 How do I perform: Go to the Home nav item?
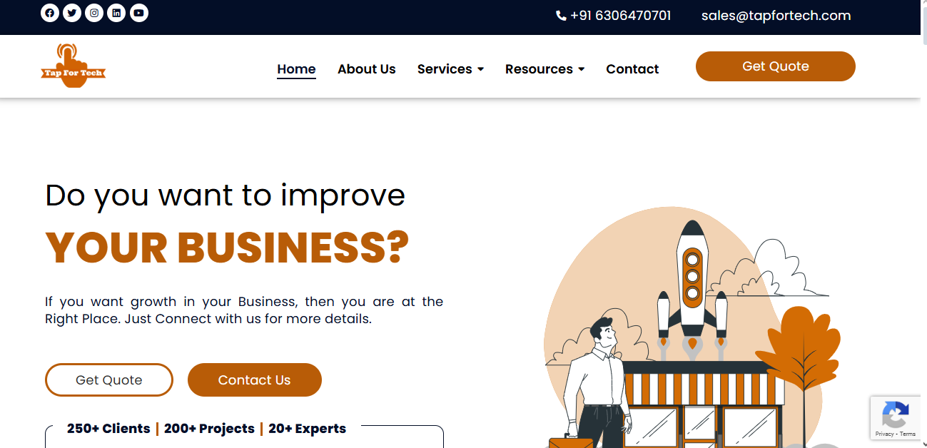pyautogui.click(x=296, y=69)
